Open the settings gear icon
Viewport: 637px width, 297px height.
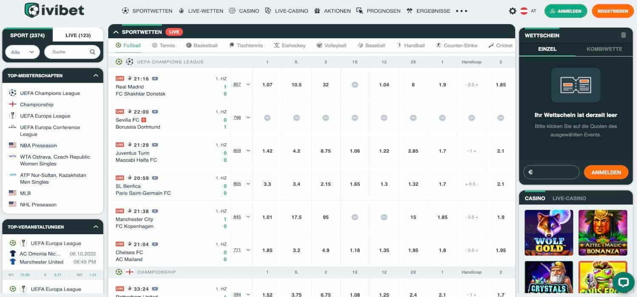pyautogui.click(x=513, y=11)
